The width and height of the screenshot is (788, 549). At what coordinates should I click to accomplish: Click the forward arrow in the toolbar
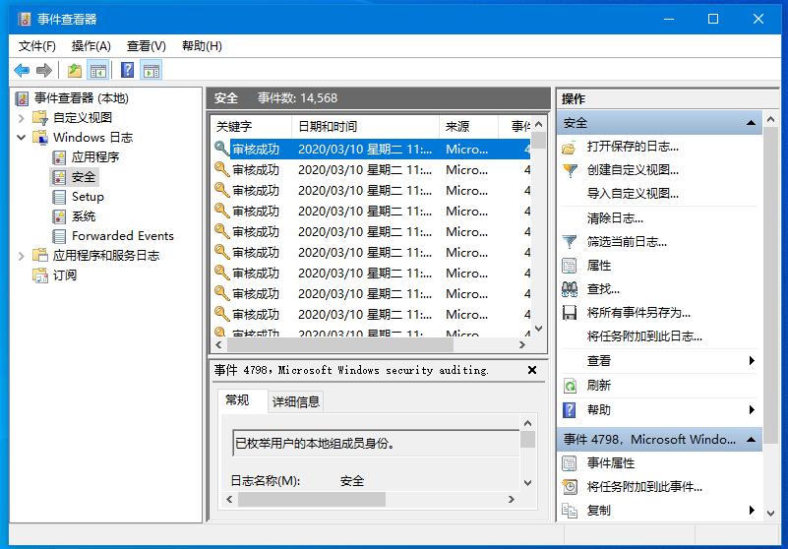tap(43, 70)
